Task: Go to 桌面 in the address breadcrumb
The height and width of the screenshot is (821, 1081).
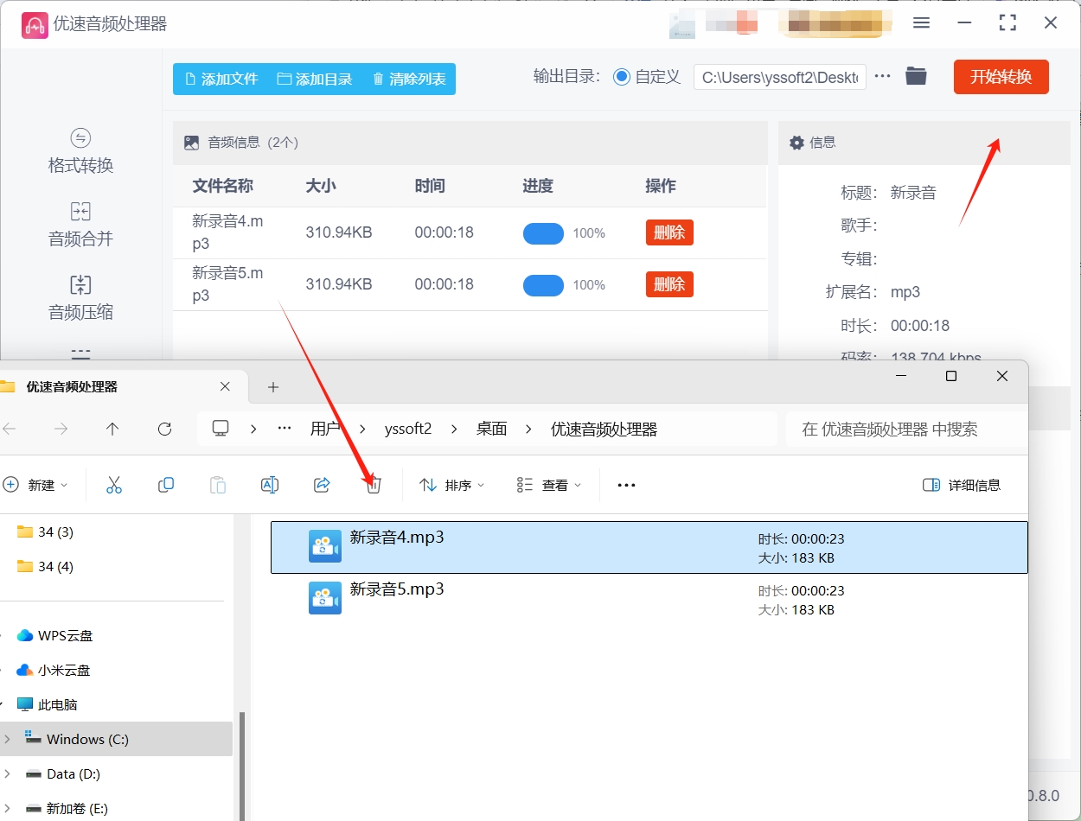Action: [x=491, y=429]
